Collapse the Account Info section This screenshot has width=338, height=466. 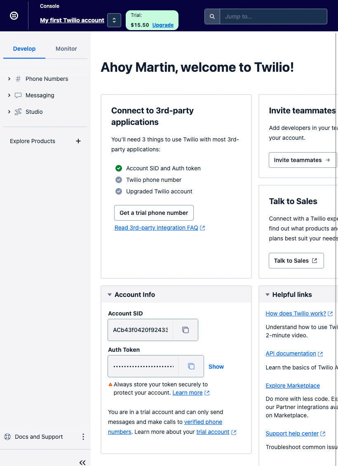tap(110, 294)
